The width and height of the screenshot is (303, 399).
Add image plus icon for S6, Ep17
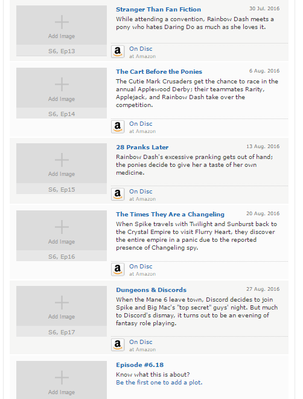coord(62,302)
